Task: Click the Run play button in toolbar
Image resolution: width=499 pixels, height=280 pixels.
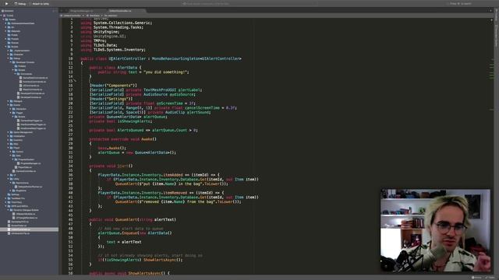Action: click(6, 3)
